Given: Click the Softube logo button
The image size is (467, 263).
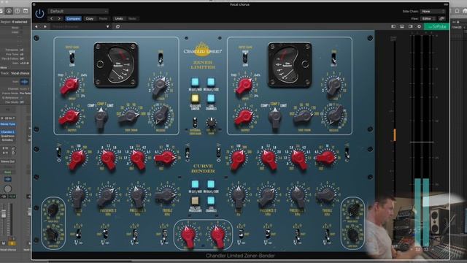Looking at the screenshot, I should (x=436, y=26).
